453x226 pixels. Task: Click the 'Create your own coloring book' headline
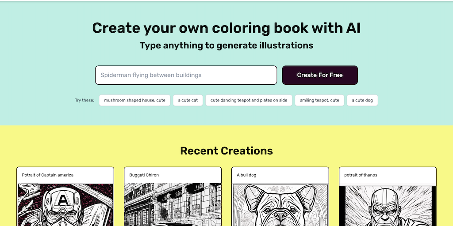pyautogui.click(x=226, y=28)
